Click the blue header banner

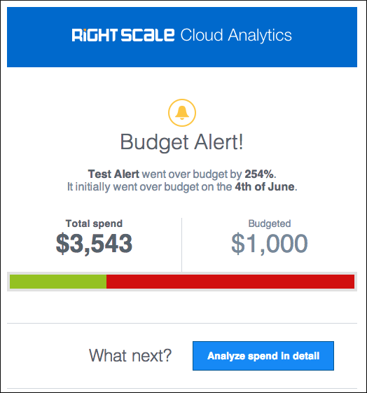[182, 37]
